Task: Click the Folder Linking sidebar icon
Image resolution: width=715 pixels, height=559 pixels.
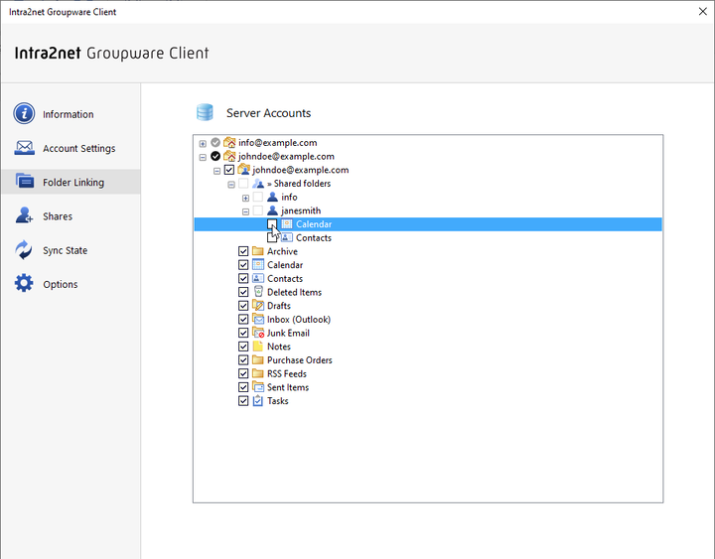Action: [24, 182]
